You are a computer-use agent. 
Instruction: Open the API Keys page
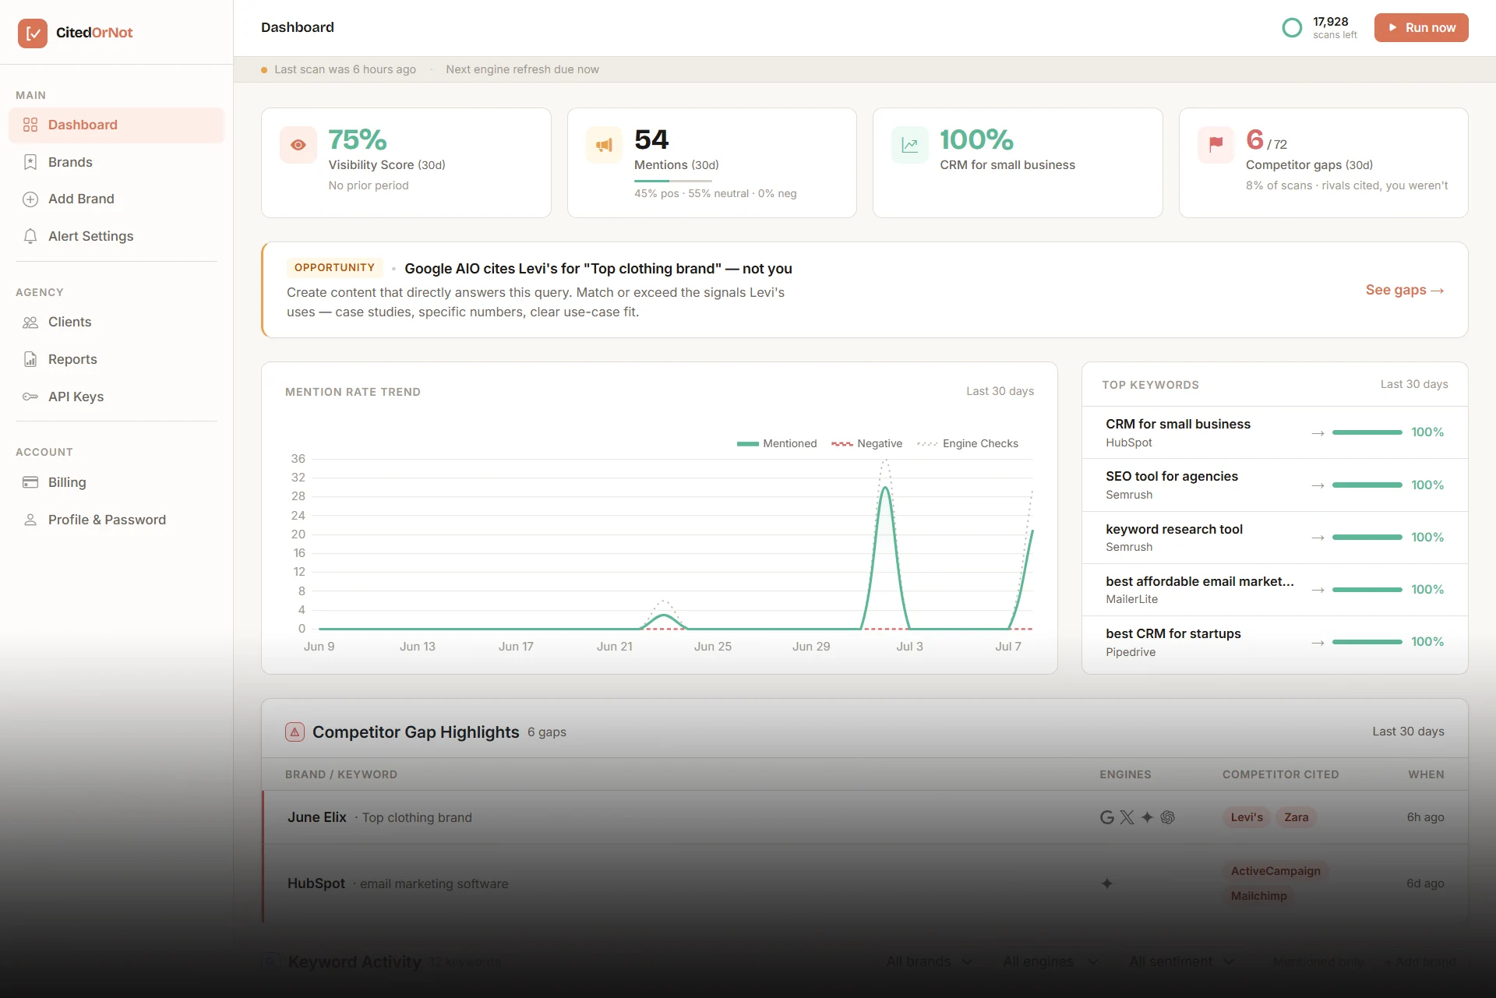pos(116,397)
